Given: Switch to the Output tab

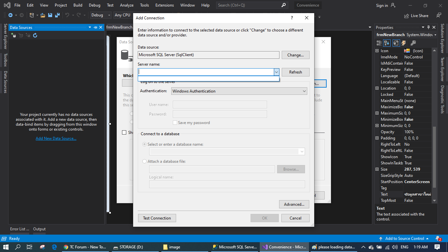Looking at the screenshot, I should click(x=39, y=229).
